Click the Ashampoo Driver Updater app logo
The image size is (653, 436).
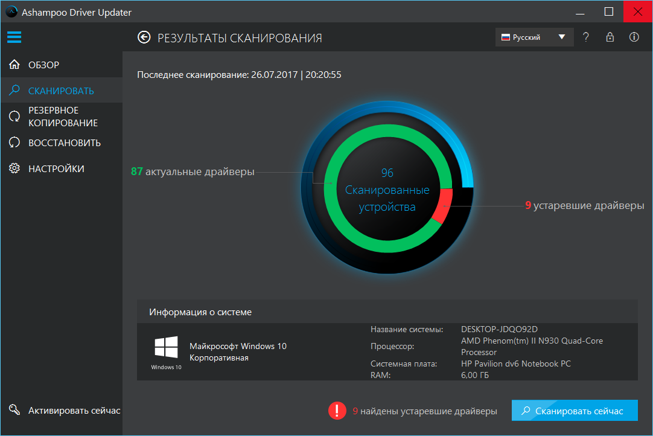pos(11,11)
